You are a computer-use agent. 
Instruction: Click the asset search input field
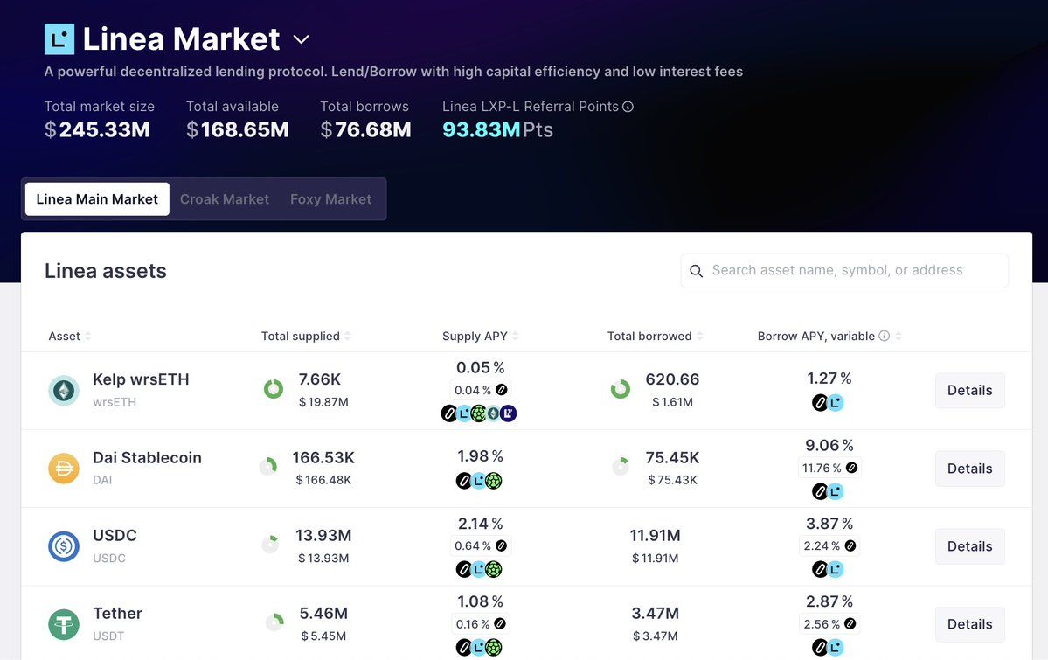843,271
